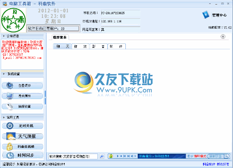Click the 科鼎软件 link in status bar
The width and height of the screenshot is (233, 168).
coord(209,164)
